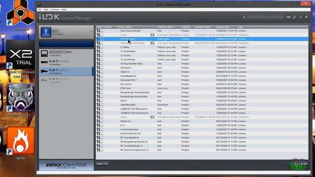Open the Pro Tools 11 desktop icon

click(21, 100)
